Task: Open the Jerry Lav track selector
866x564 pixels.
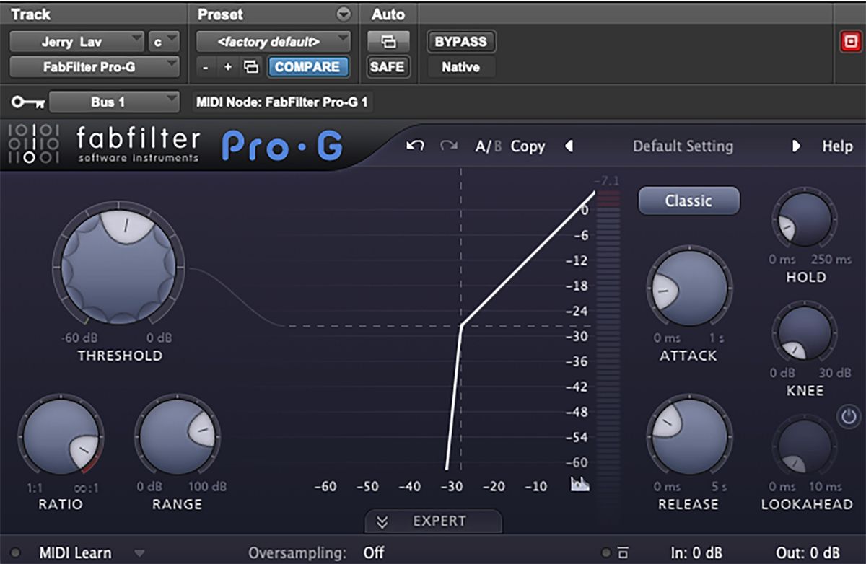Action: tap(76, 42)
